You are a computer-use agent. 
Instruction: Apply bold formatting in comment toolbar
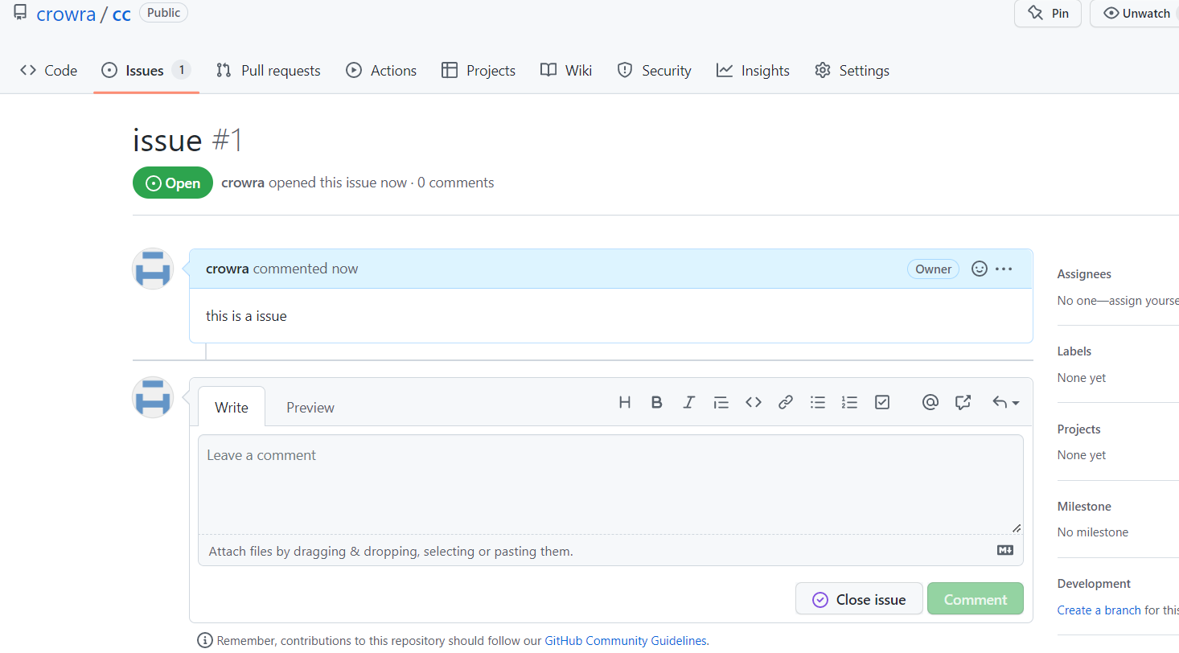[x=657, y=402]
